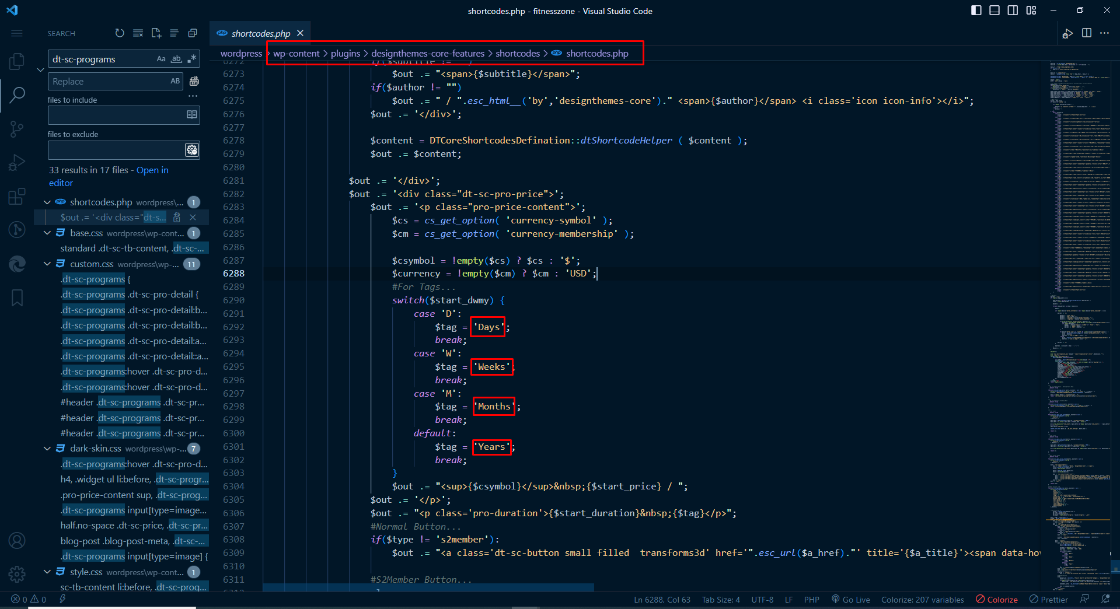Collapse the shortcodes.php results group
Screen dimensions: 1120x609
coord(47,202)
